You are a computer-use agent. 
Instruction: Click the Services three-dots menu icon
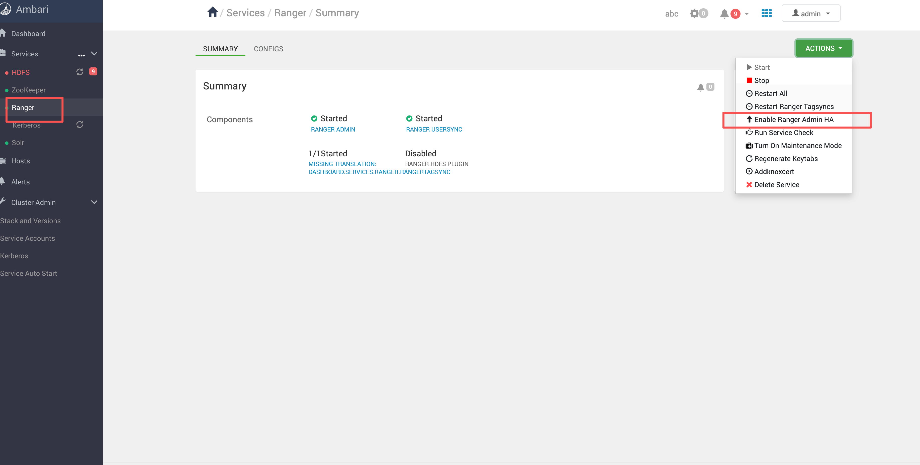81,55
